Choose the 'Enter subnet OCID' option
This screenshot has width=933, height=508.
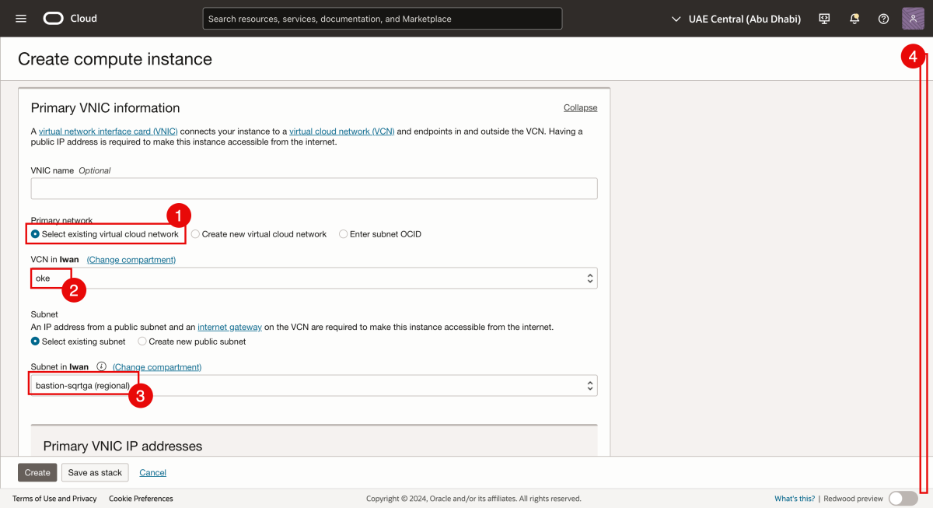click(x=343, y=233)
